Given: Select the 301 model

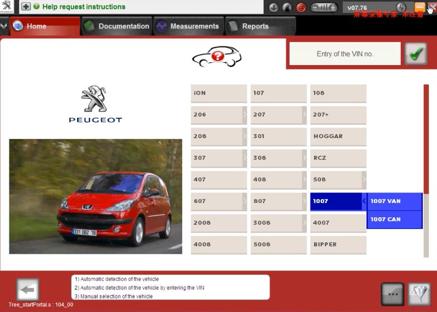Looking at the screenshot, I should pos(278,136).
